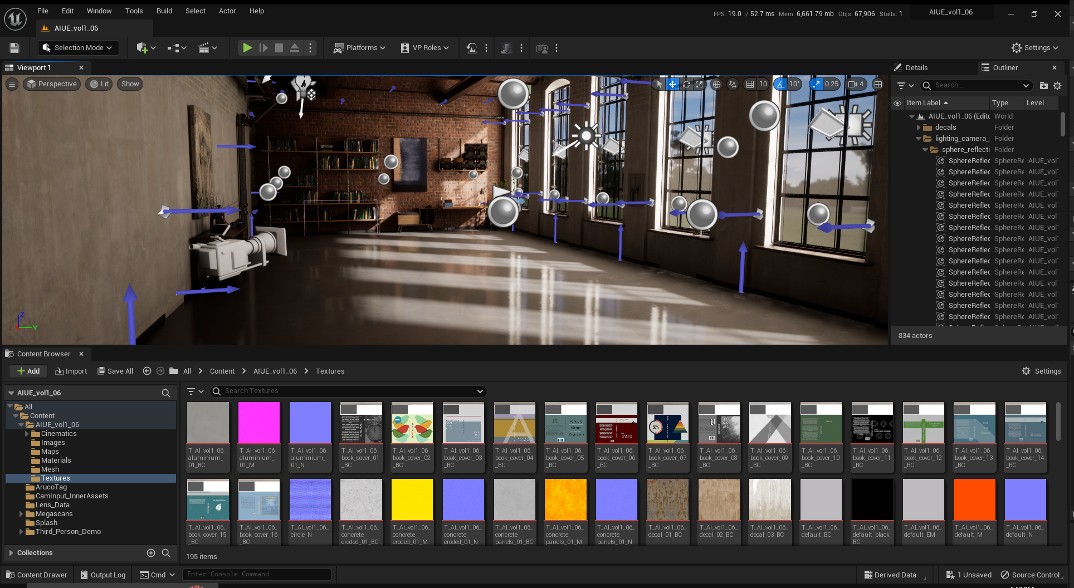Select the Scale transform tool
The image size is (1074, 588).
pyautogui.click(x=699, y=84)
